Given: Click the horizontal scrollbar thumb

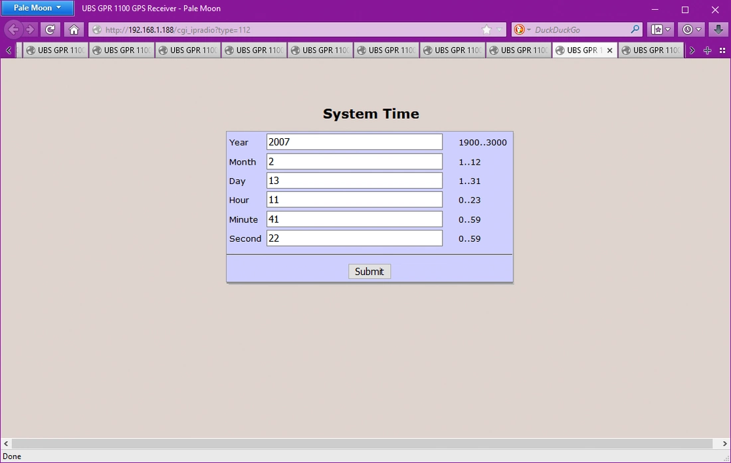Looking at the screenshot, I should (x=362, y=444).
